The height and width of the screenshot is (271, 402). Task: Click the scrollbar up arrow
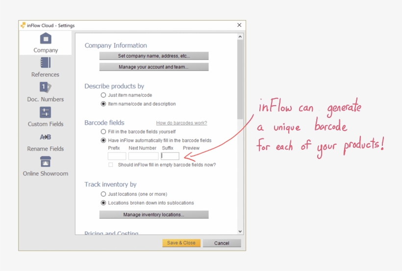(240, 37)
